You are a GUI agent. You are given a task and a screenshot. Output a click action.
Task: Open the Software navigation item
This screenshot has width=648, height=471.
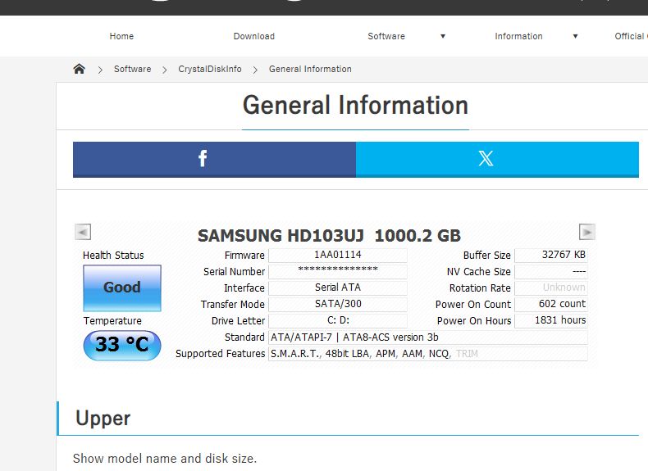tap(386, 36)
